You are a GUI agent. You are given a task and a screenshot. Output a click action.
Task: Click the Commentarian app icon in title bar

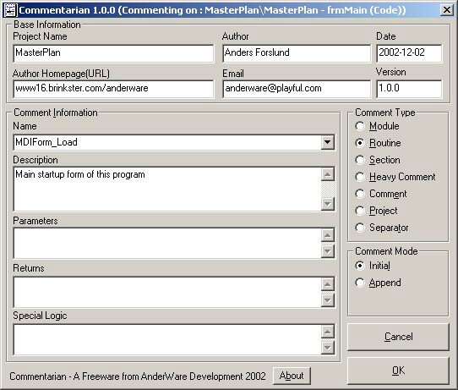click(10, 10)
